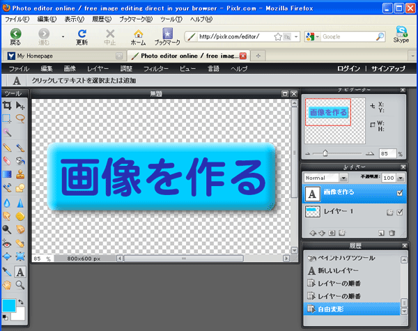Select the Bloat tool
The image size is (418, 331).
[x=7, y=256]
